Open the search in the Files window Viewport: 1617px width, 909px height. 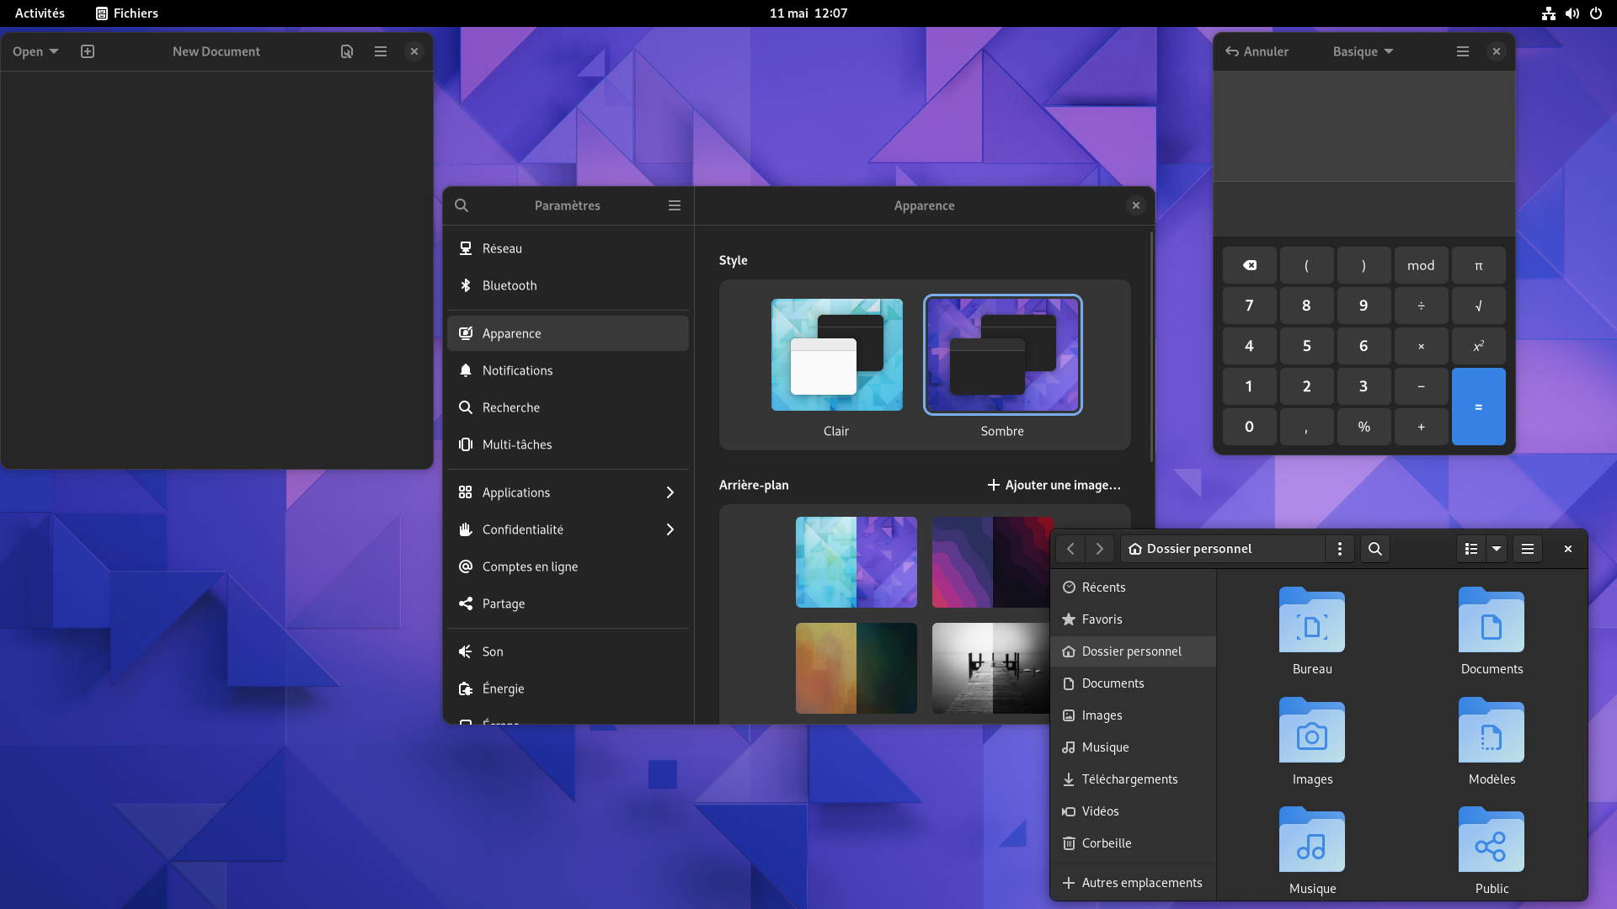point(1374,549)
